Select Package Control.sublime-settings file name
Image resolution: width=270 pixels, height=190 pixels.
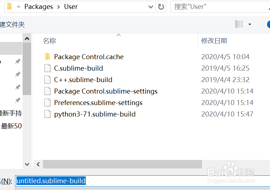pyautogui.click(x=106, y=91)
